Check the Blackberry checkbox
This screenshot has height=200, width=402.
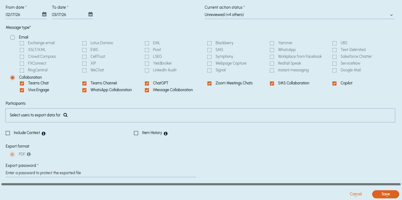(209, 43)
